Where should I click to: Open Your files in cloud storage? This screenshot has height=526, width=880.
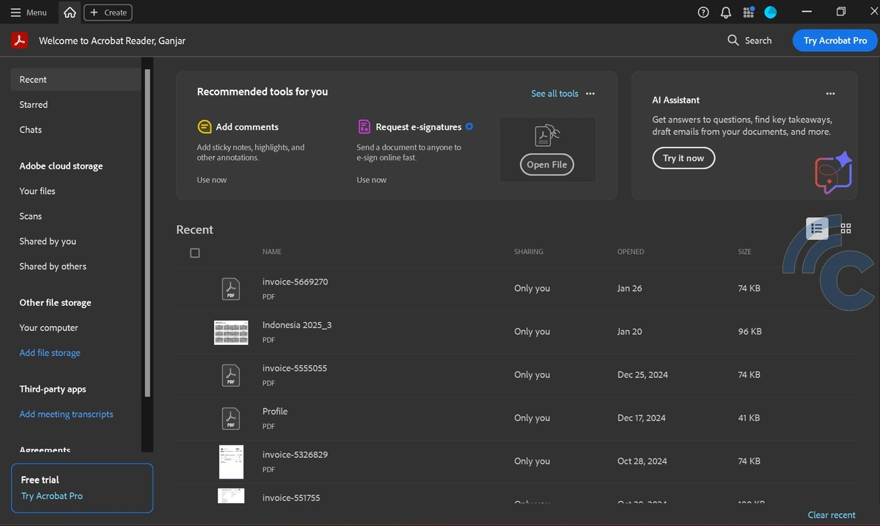37,191
